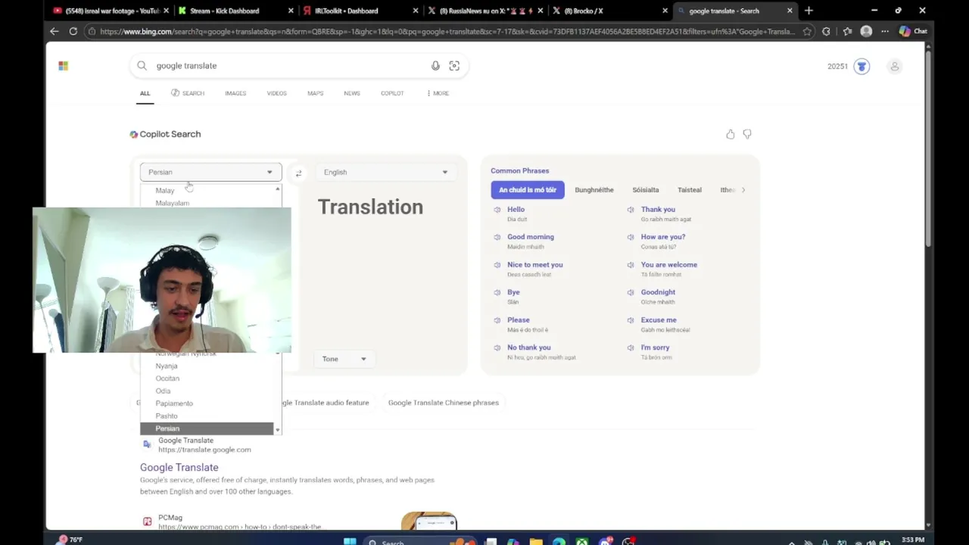Switch to MAPS tab
969x545 pixels.
(x=316, y=93)
